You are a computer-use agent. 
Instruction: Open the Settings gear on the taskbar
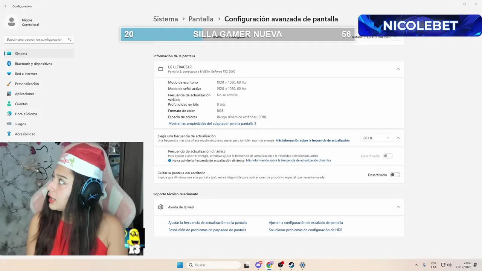point(302,265)
